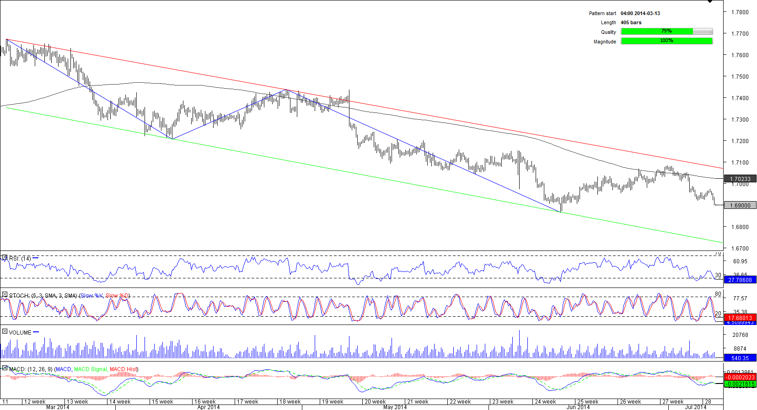Click the black triangle marker at top right
The height and width of the screenshot is (410, 757).
pos(710,2)
